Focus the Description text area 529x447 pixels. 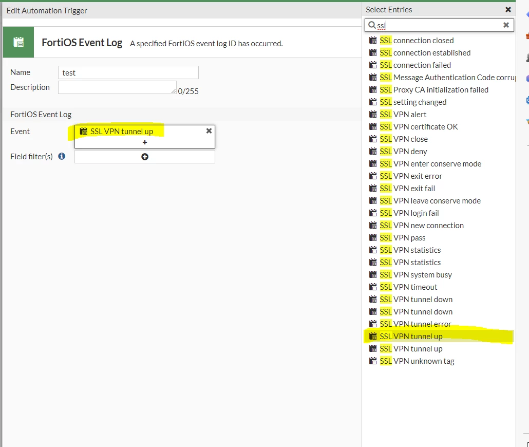[117, 87]
